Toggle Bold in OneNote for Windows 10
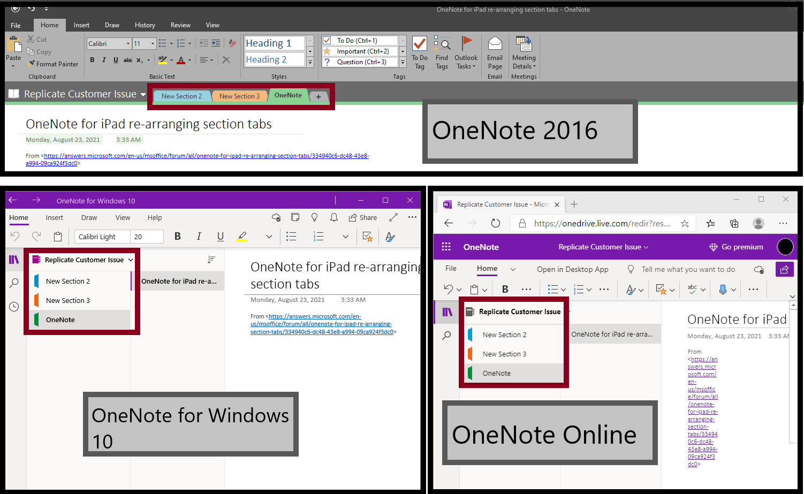The image size is (804, 494). coord(178,237)
